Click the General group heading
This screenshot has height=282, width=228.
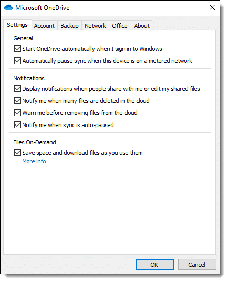[23, 38]
